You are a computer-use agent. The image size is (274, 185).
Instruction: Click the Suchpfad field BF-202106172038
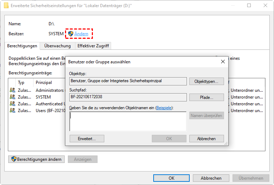(128, 97)
